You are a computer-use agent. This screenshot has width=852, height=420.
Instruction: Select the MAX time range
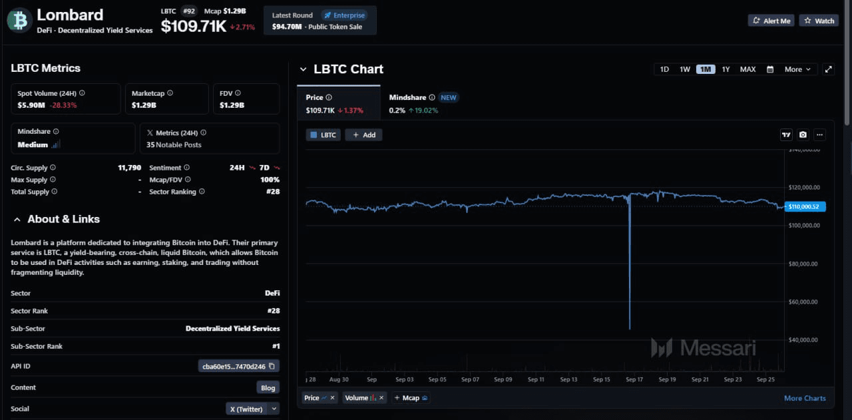point(747,69)
